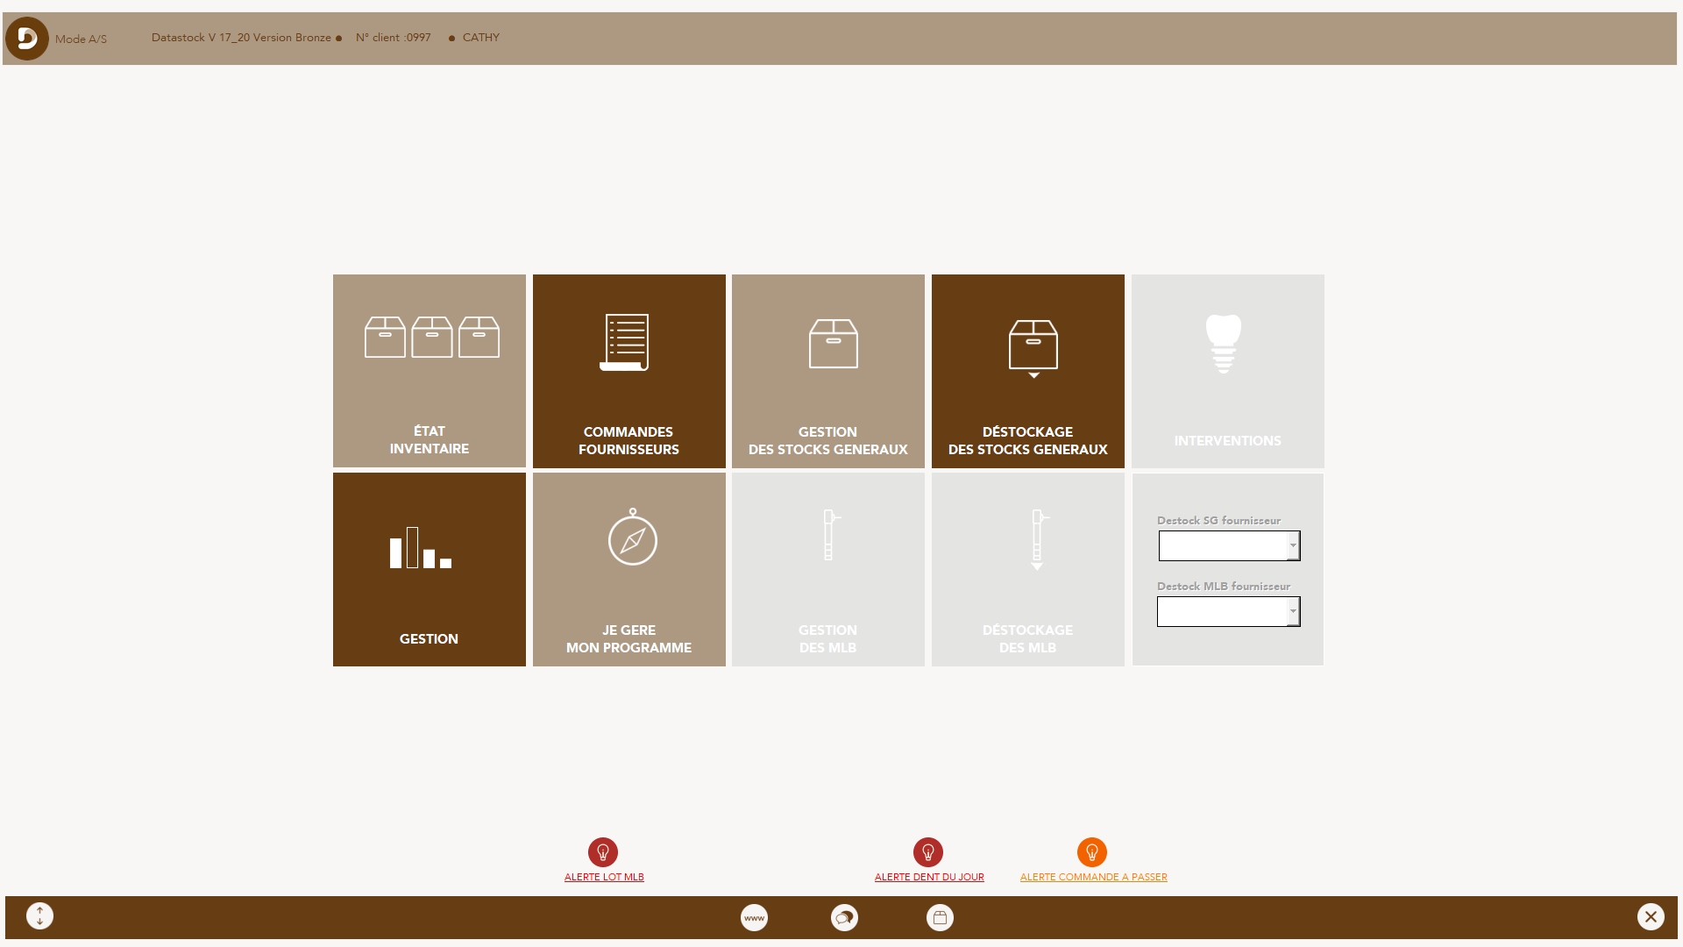Viewport: 1683px width, 947px height.
Task: Expand the Destock MLB fournisseur dropdown
Action: coord(1293,611)
